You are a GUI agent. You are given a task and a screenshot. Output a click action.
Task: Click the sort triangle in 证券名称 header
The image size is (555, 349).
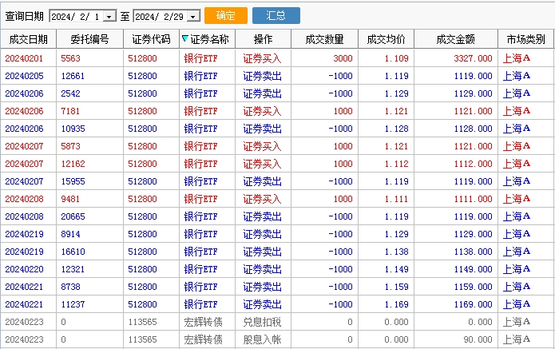point(185,38)
